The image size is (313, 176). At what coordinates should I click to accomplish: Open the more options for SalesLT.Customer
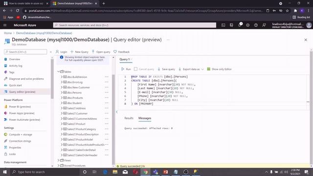click(107, 113)
